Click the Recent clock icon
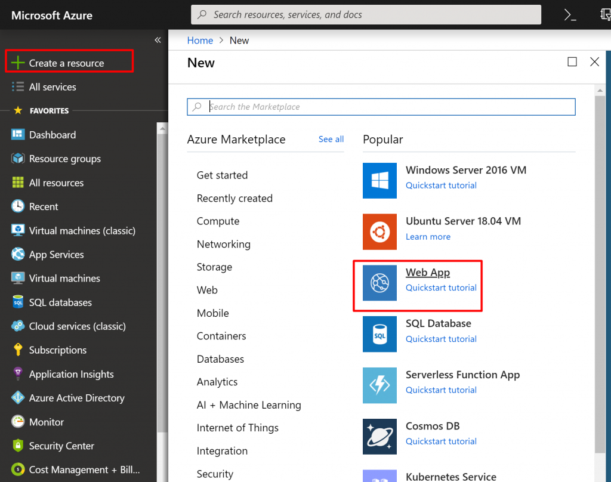 18,206
